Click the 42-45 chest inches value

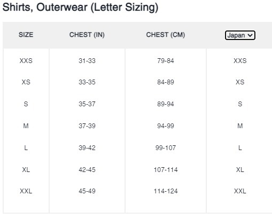click(x=87, y=170)
